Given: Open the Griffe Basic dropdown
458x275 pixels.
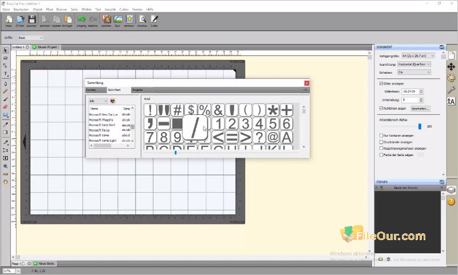Looking at the screenshot, I should tap(31, 38).
